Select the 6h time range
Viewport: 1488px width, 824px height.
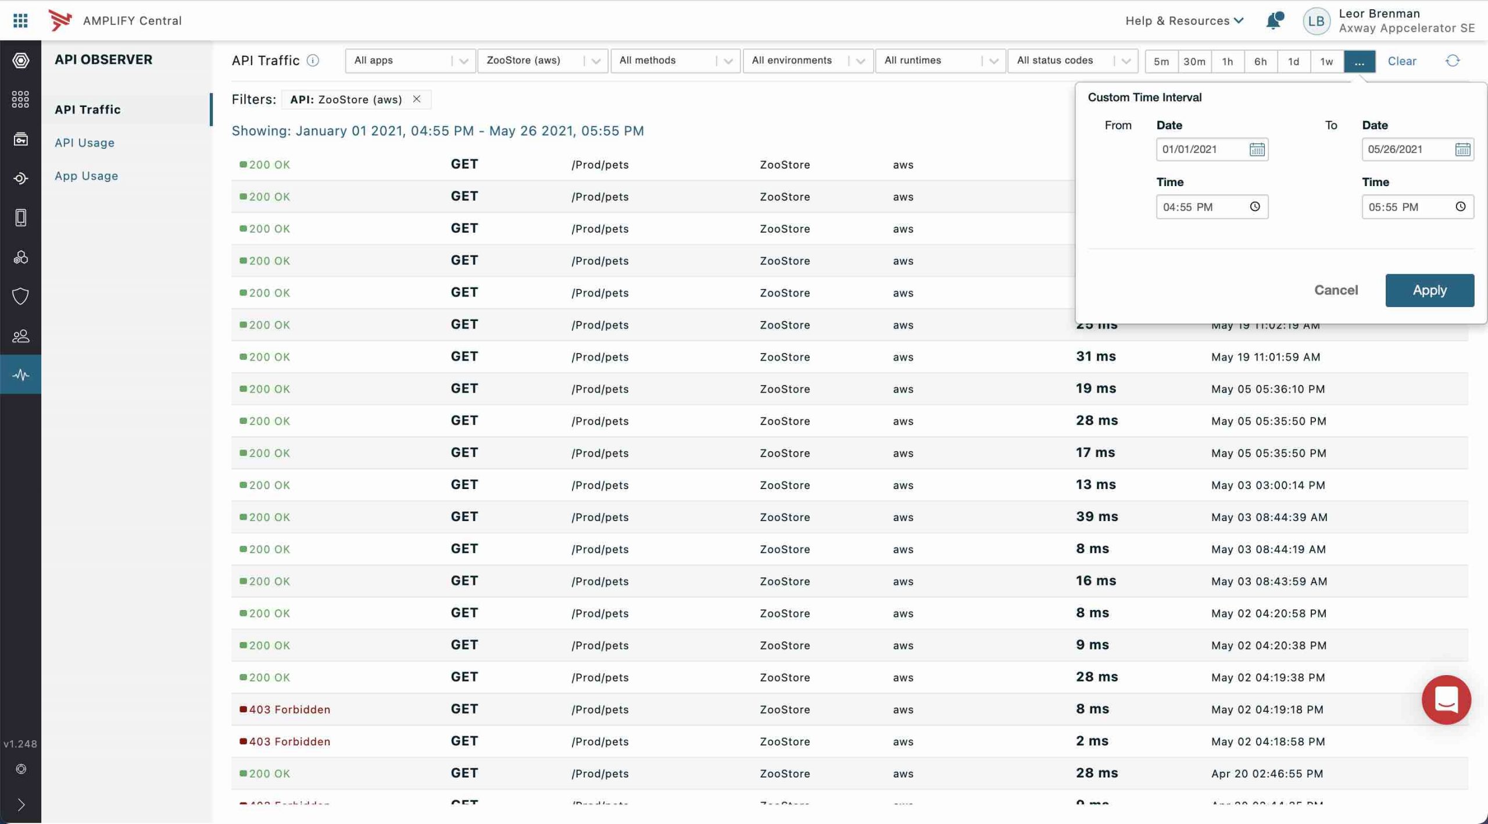tap(1261, 61)
